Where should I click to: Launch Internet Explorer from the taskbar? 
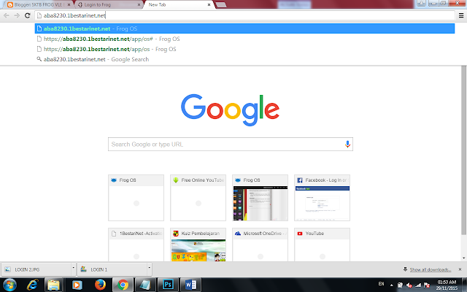coord(32,285)
